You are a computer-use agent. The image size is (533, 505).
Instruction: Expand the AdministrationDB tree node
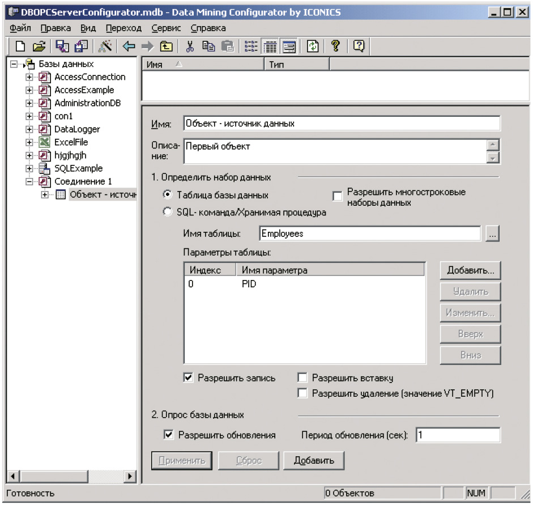29,103
